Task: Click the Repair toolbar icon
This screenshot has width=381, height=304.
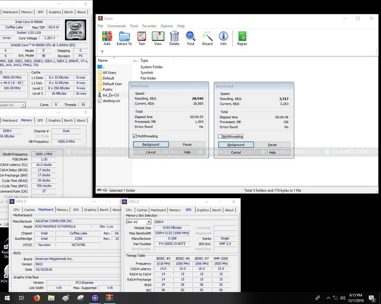Action: (x=242, y=38)
